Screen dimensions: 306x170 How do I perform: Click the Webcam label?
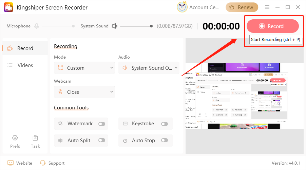tap(62, 81)
